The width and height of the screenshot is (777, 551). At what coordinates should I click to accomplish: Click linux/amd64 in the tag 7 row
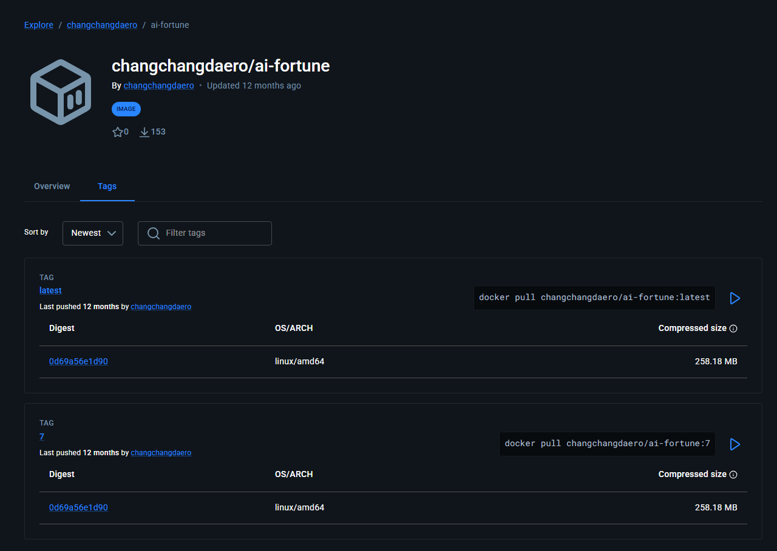tap(299, 507)
